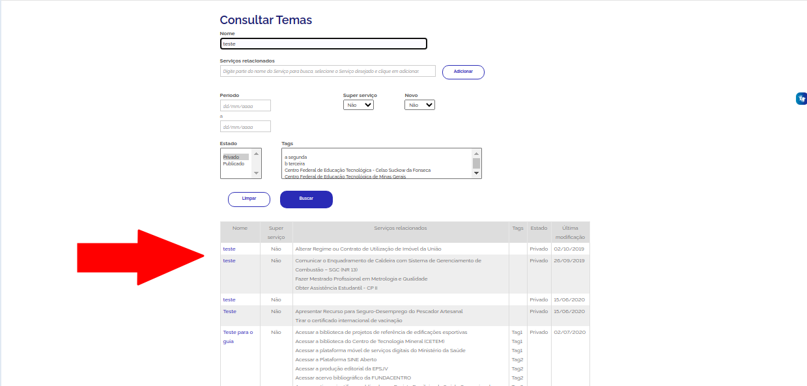Select Privado in the Estado list
This screenshot has height=386, width=807.
(231, 157)
